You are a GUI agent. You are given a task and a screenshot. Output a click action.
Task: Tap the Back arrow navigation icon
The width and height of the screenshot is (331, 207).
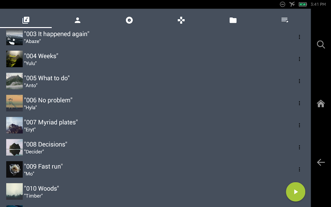321,162
